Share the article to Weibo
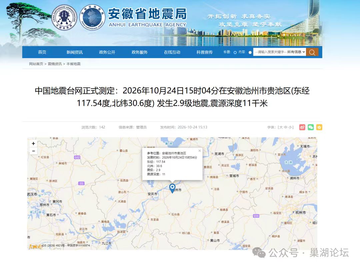 (x=302, y=127)
